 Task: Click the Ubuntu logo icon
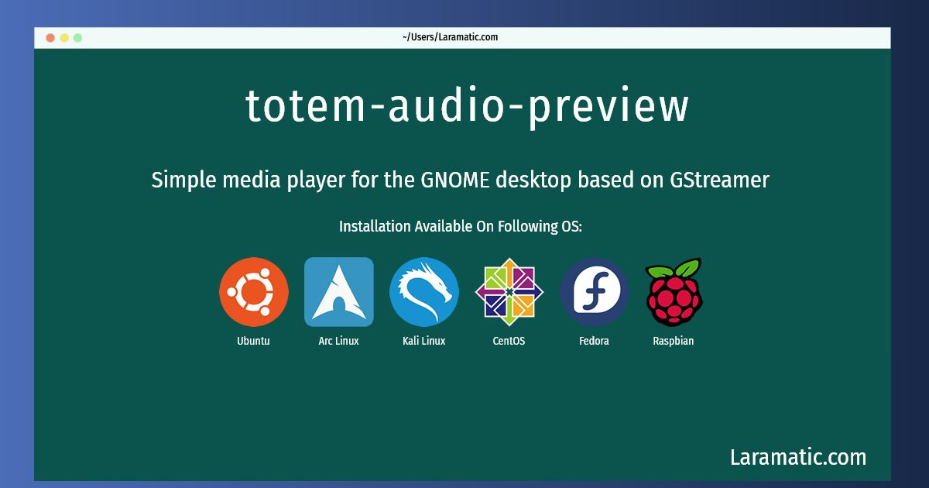[x=254, y=292]
